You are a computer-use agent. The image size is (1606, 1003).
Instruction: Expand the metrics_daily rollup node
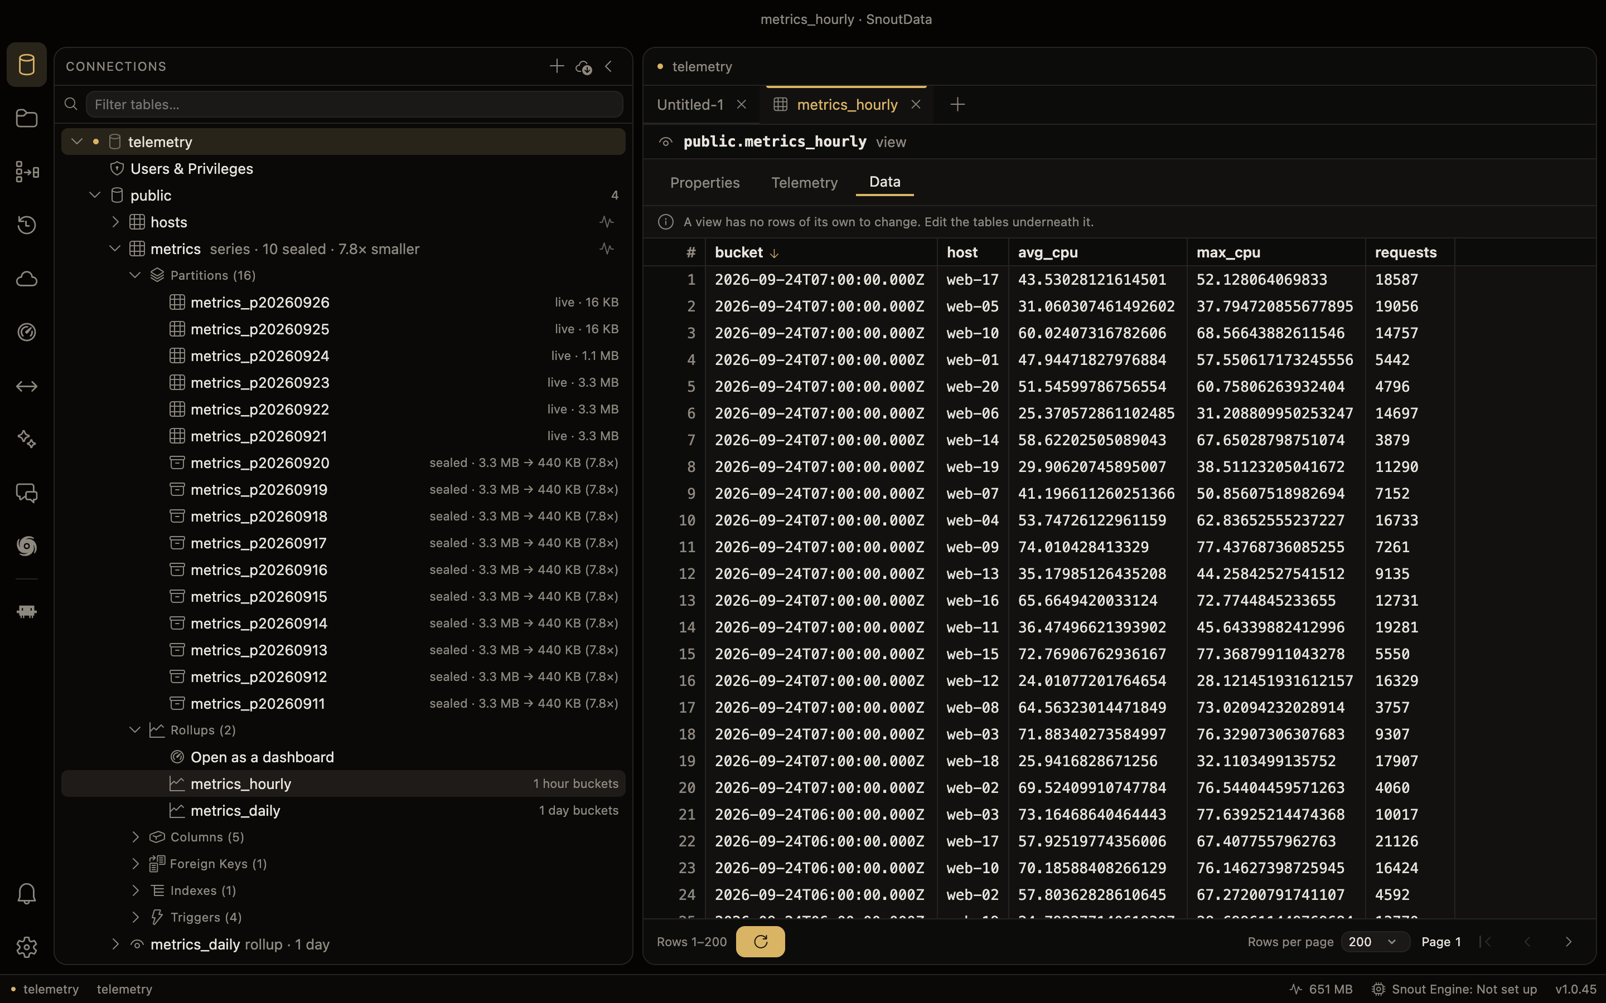[x=115, y=944]
